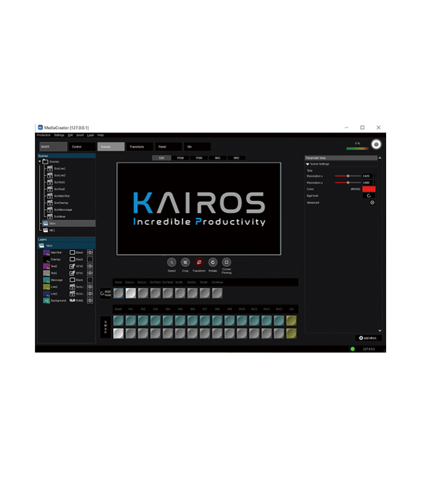The width and height of the screenshot is (421, 481).
Task: Toggle visibility box of Message layer
Action: tap(90, 280)
